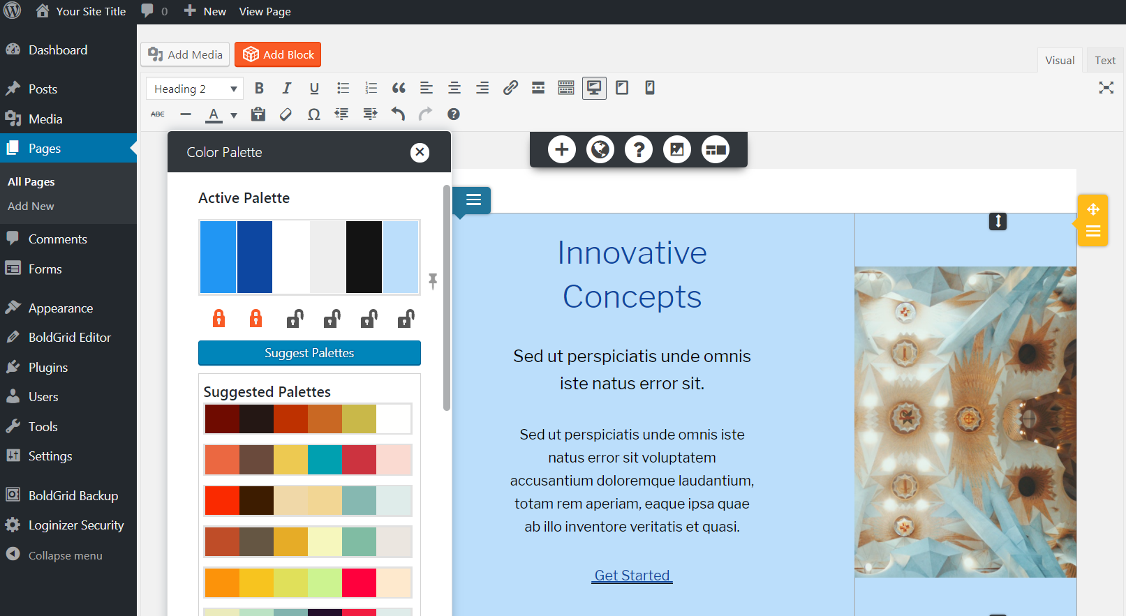Screen dimensions: 1126x616
Task: Increase indent
Action: pos(370,114)
